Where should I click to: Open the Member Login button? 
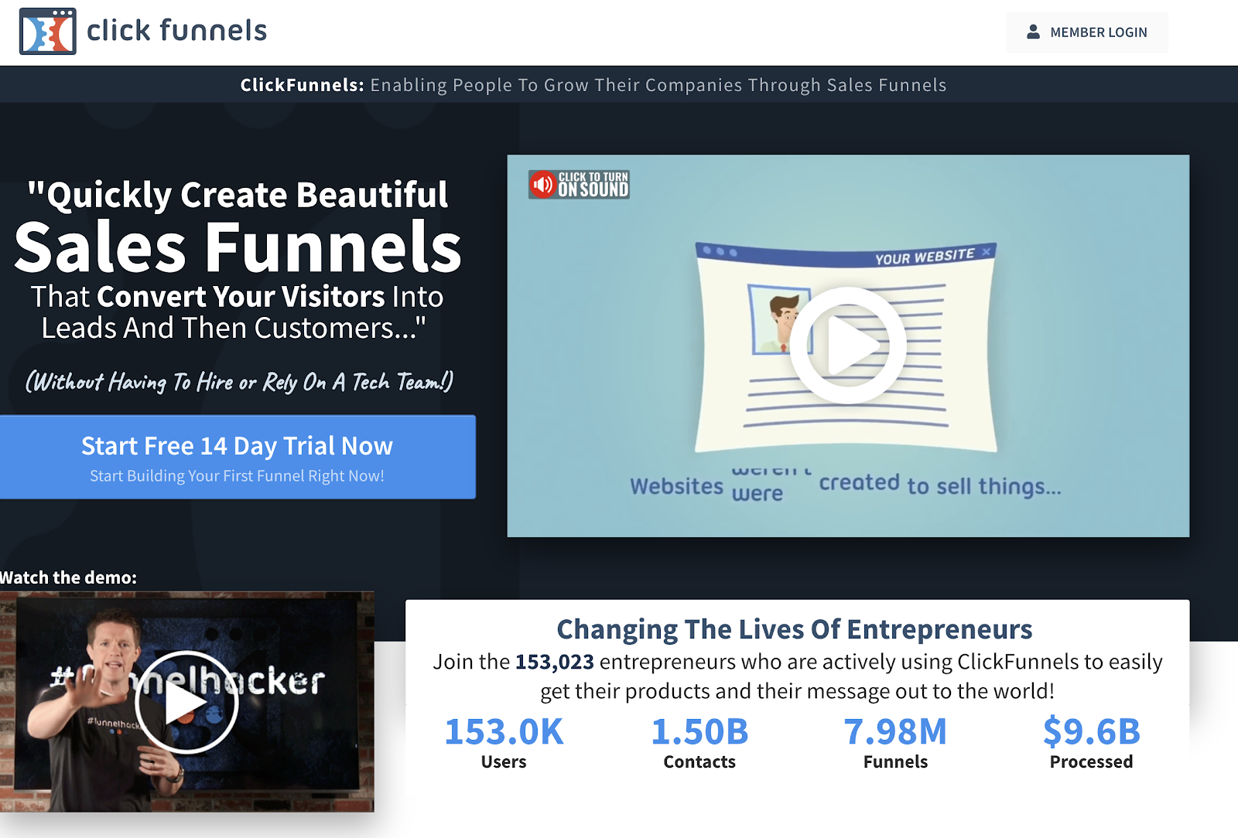1087,32
